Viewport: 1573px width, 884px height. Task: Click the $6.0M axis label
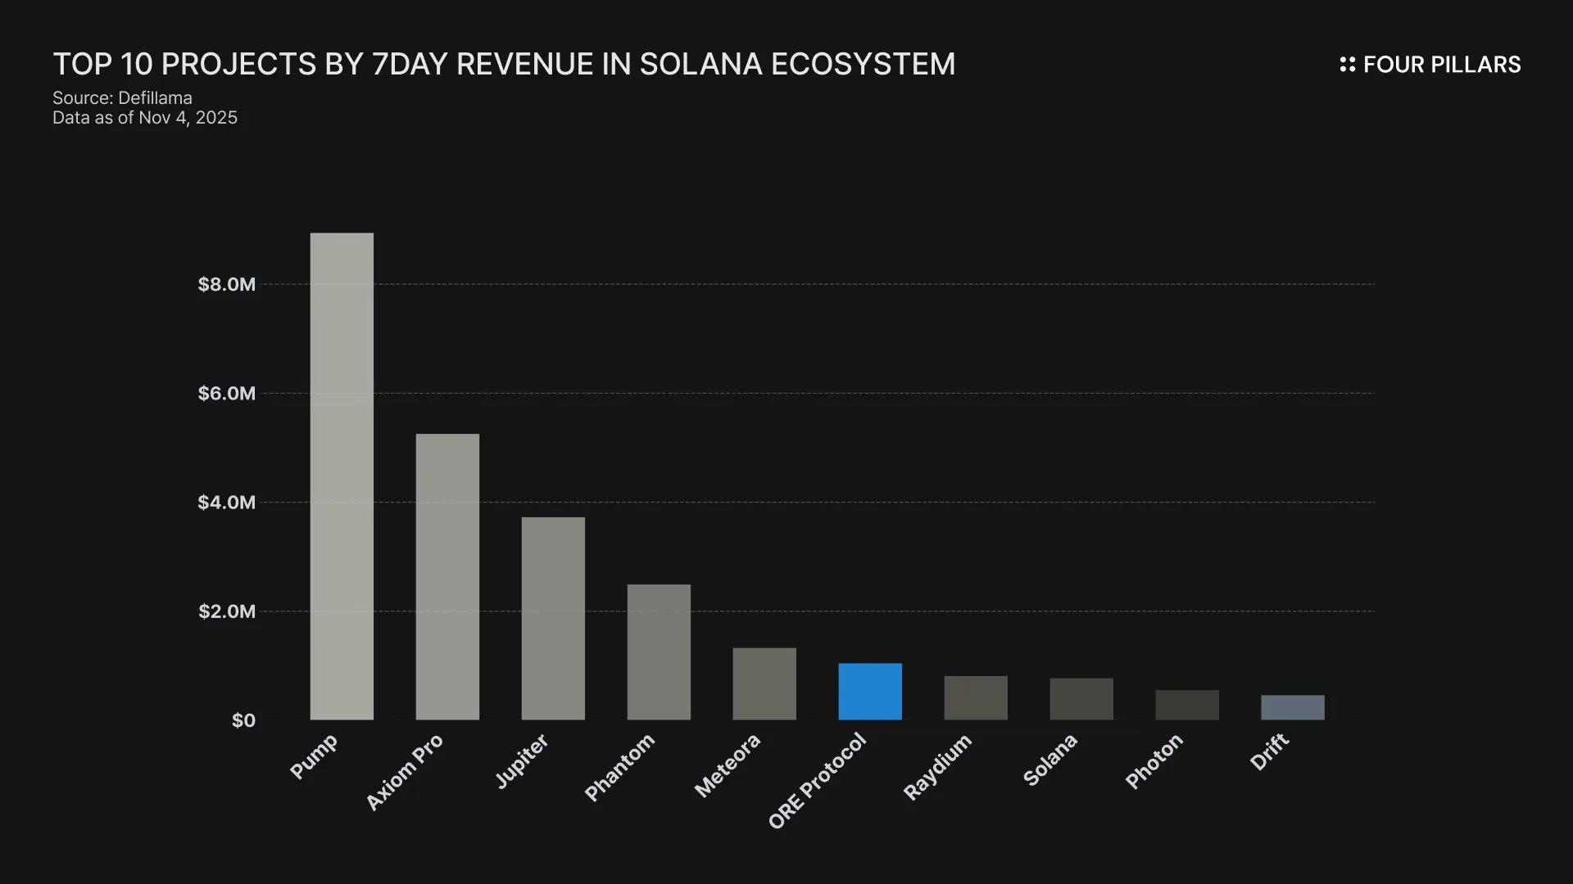(227, 393)
